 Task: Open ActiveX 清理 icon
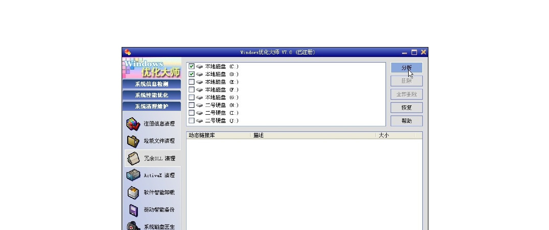tap(133, 175)
